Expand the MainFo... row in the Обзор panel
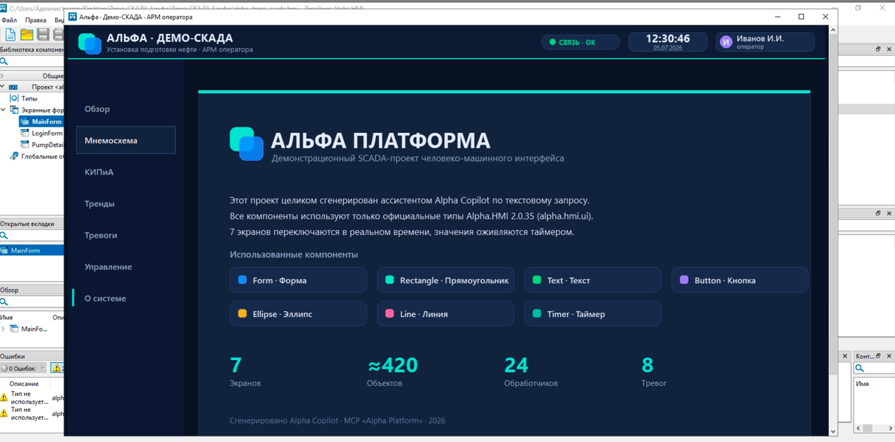The image size is (895, 442). (x=3, y=329)
